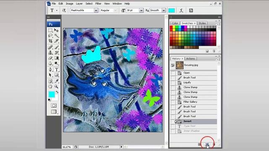Create new document from current state
Viewport: 269px width, 151px height.
(199, 144)
